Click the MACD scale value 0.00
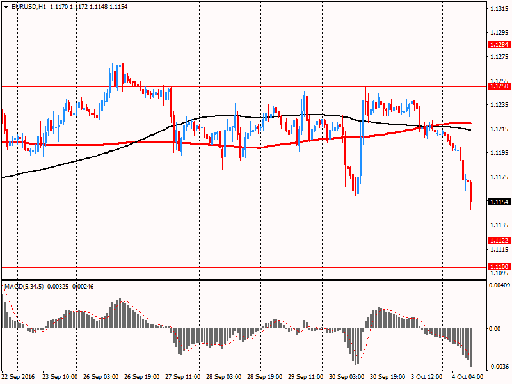Screen dimensions: 512x384 (x=495, y=329)
